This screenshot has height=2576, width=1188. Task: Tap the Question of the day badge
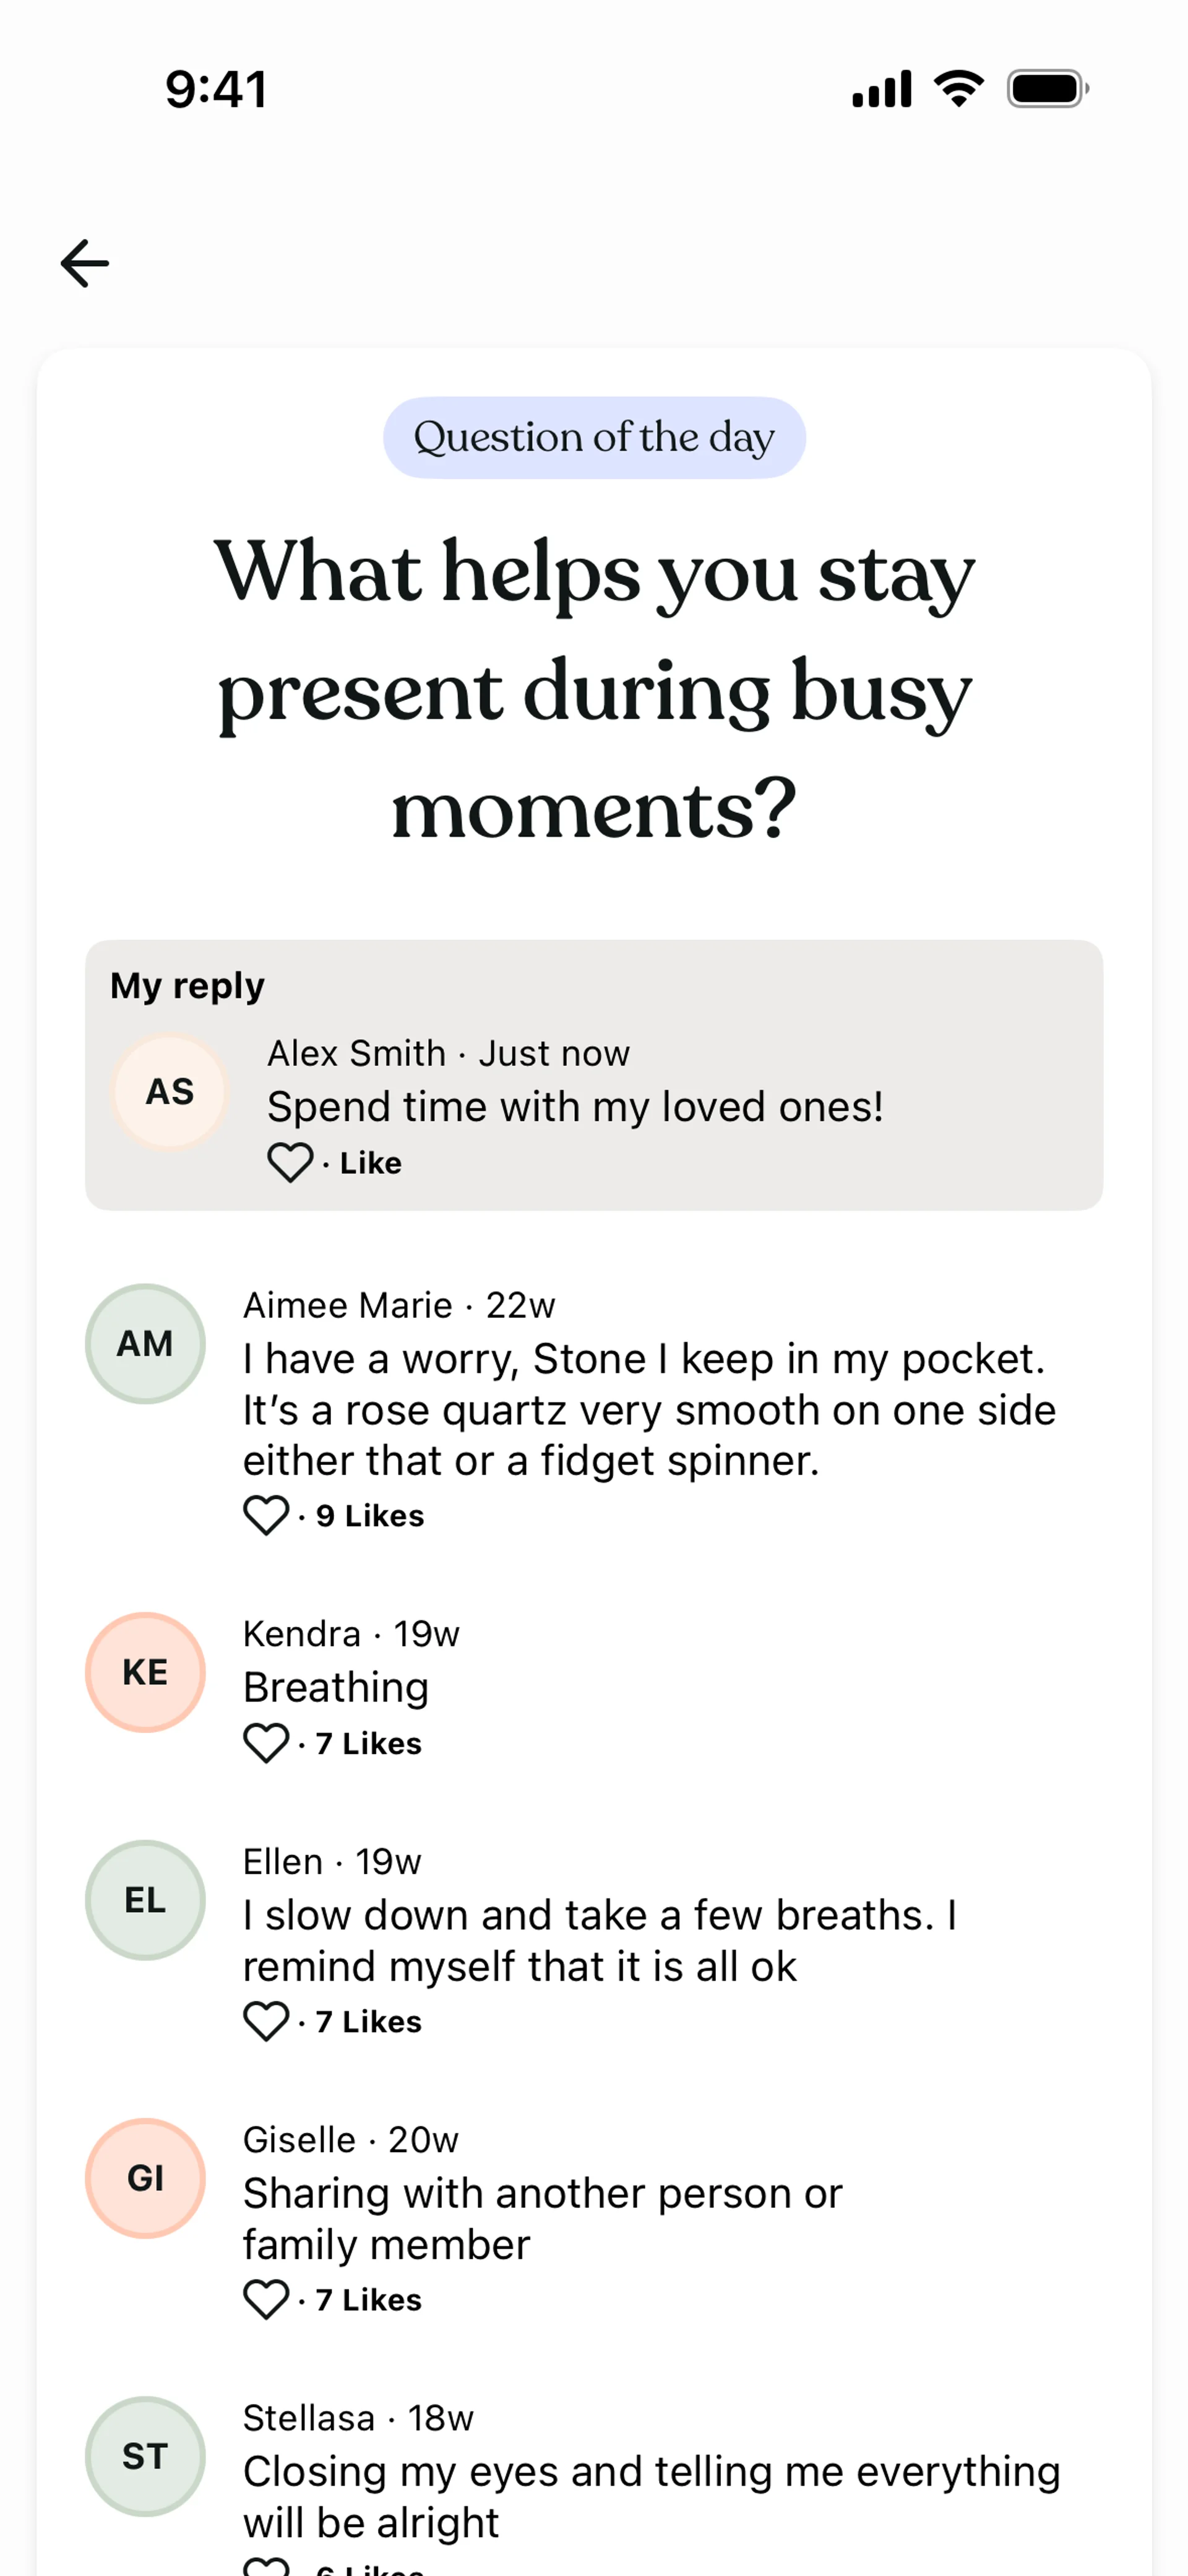[594, 438]
